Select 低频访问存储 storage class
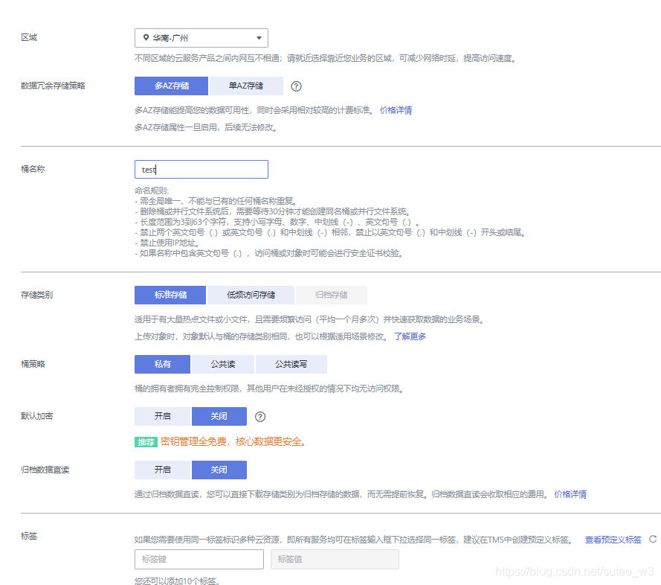 tap(251, 295)
